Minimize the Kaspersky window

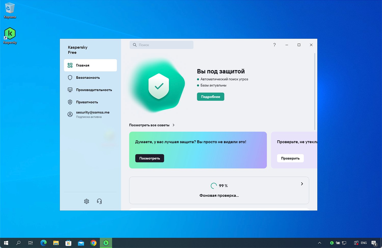(x=287, y=45)
